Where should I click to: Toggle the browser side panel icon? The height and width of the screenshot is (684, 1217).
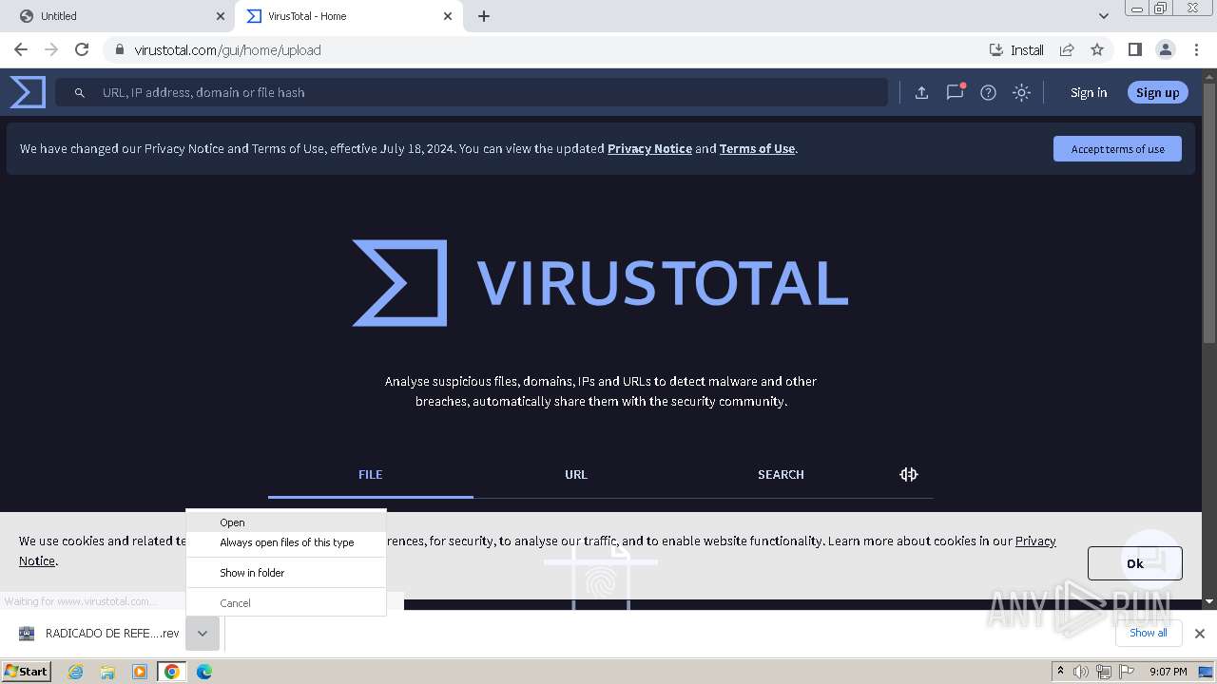pos(1134,49)
